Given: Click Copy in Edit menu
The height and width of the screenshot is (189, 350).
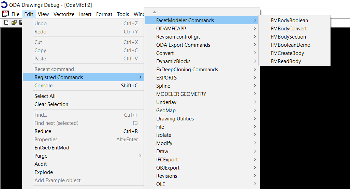Looking at the screenshot, I should [83, 50].
